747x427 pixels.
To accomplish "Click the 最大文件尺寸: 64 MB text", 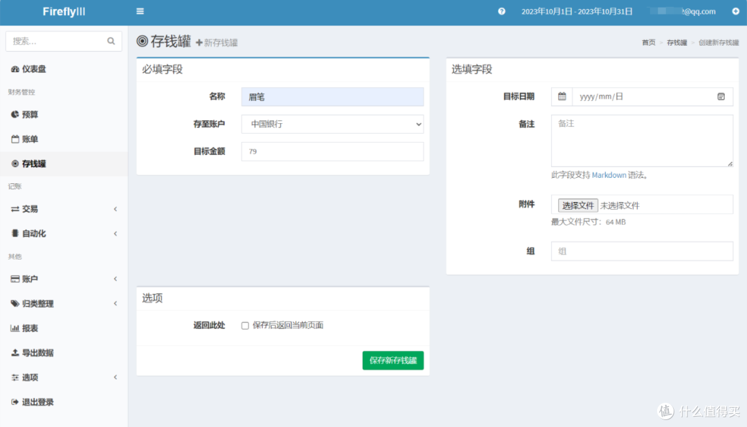I will 589,221.
